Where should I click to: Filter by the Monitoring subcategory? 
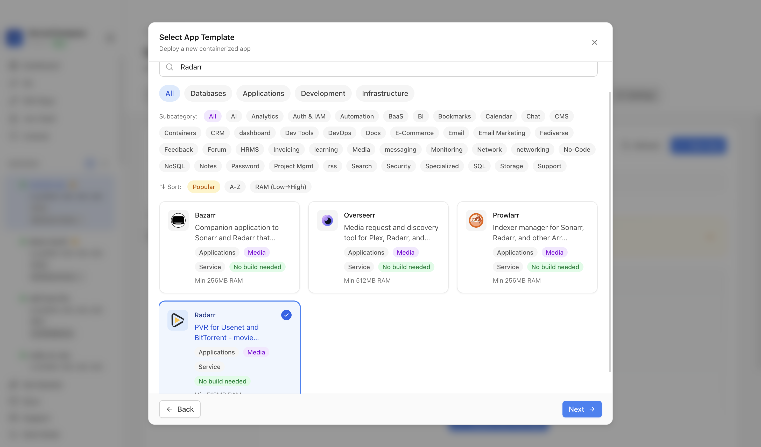(x=446, y=150)
